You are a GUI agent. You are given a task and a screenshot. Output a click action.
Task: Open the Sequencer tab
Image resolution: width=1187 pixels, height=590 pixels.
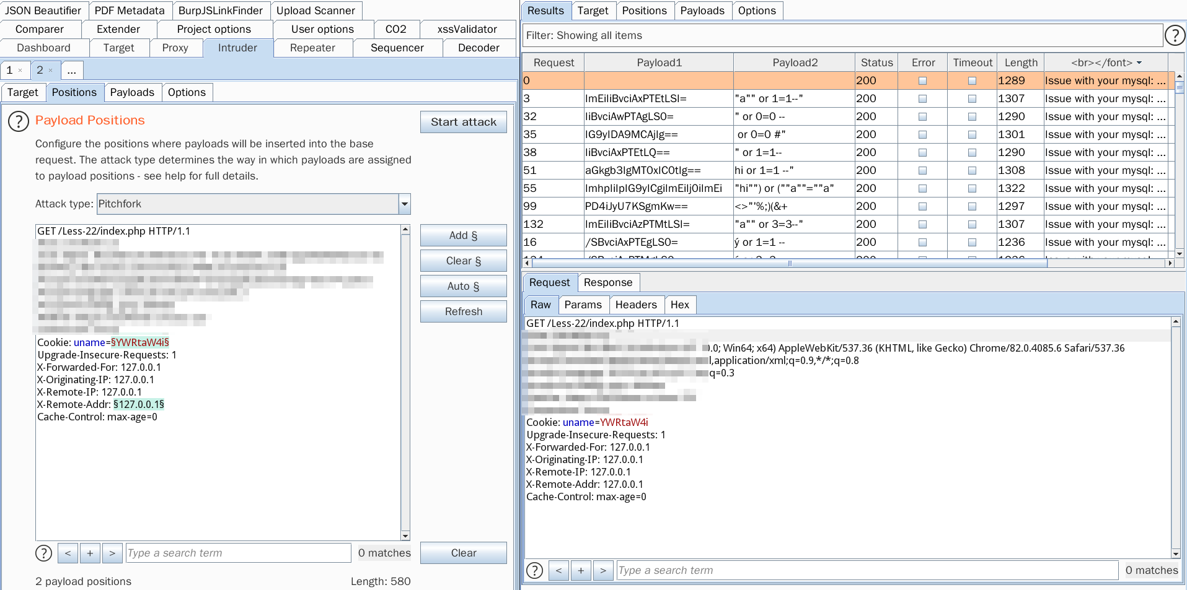pos(397,48)
